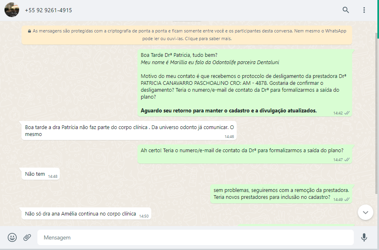Click the chat vertical scrollbar

tap(376, 113)
